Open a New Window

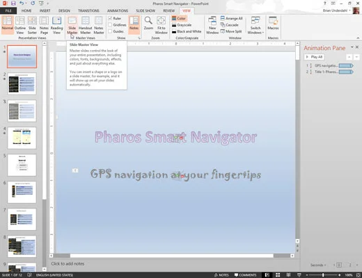point(212,25)
